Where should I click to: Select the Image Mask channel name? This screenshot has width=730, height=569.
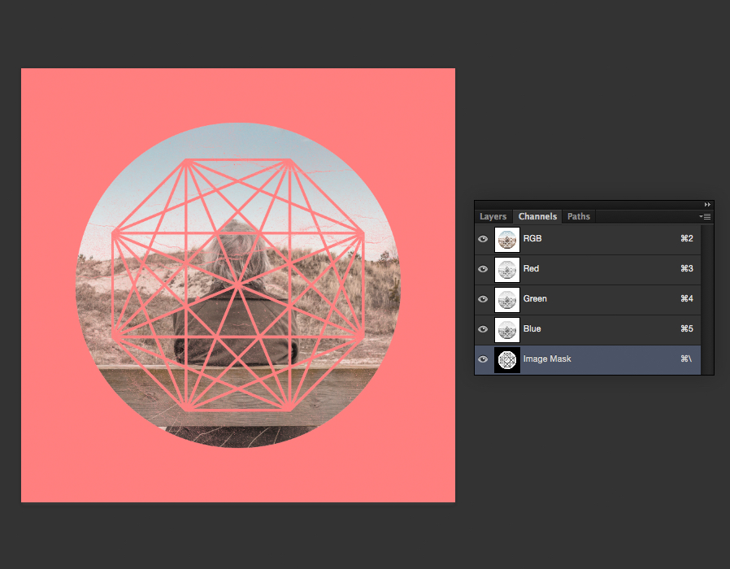(x=547, y=359)
